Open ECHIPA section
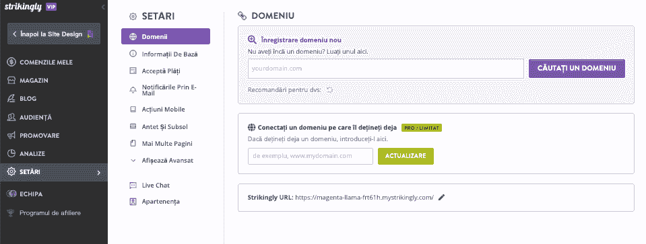 [31, 194]
